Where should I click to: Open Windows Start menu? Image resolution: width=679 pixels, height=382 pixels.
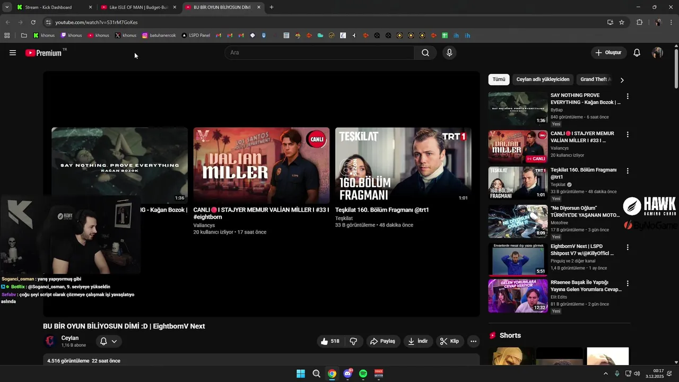tap(301, 374)
